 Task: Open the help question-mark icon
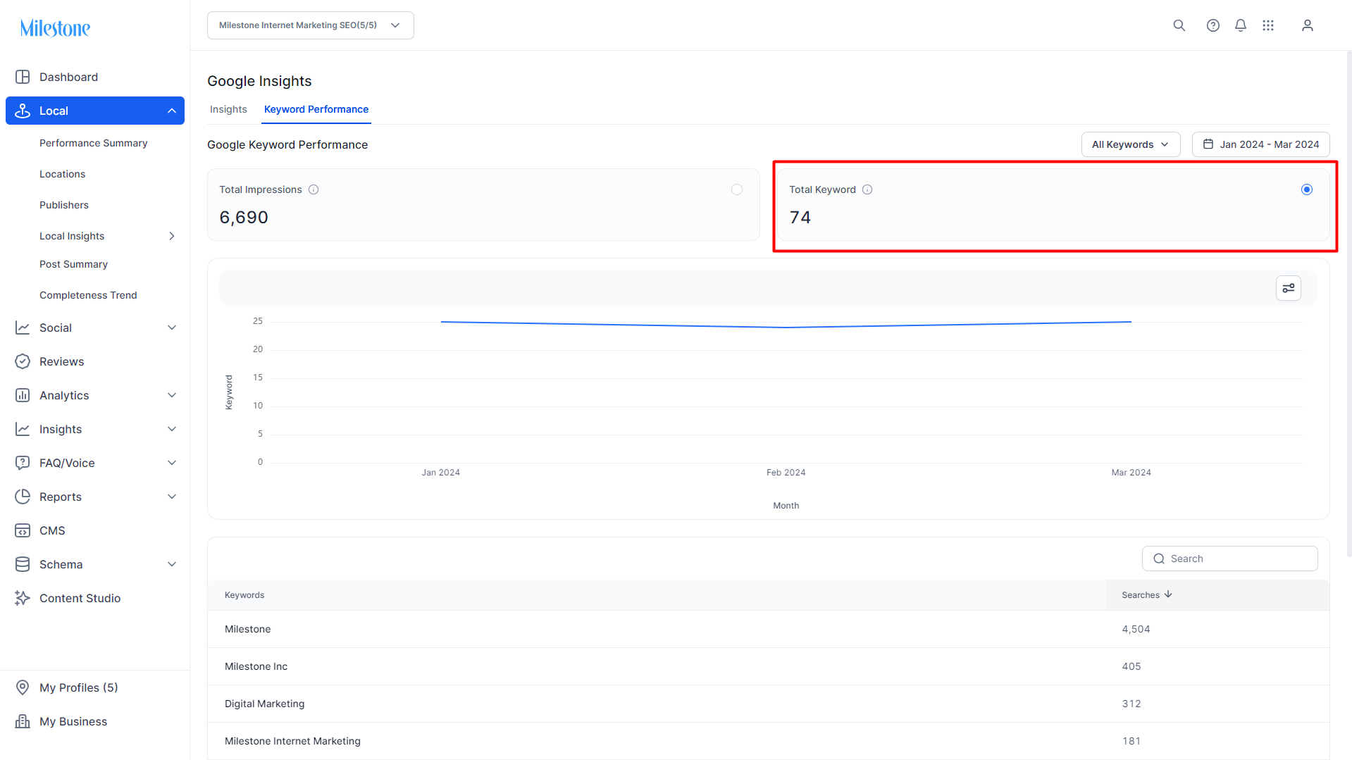(1213, 25)
